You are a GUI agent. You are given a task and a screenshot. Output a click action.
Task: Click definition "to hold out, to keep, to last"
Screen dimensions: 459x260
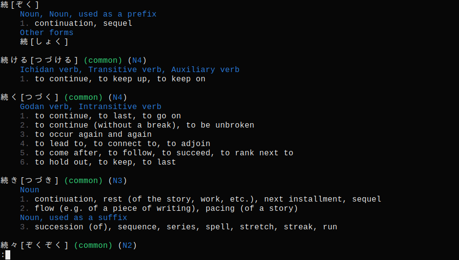(x=105, y=162)
